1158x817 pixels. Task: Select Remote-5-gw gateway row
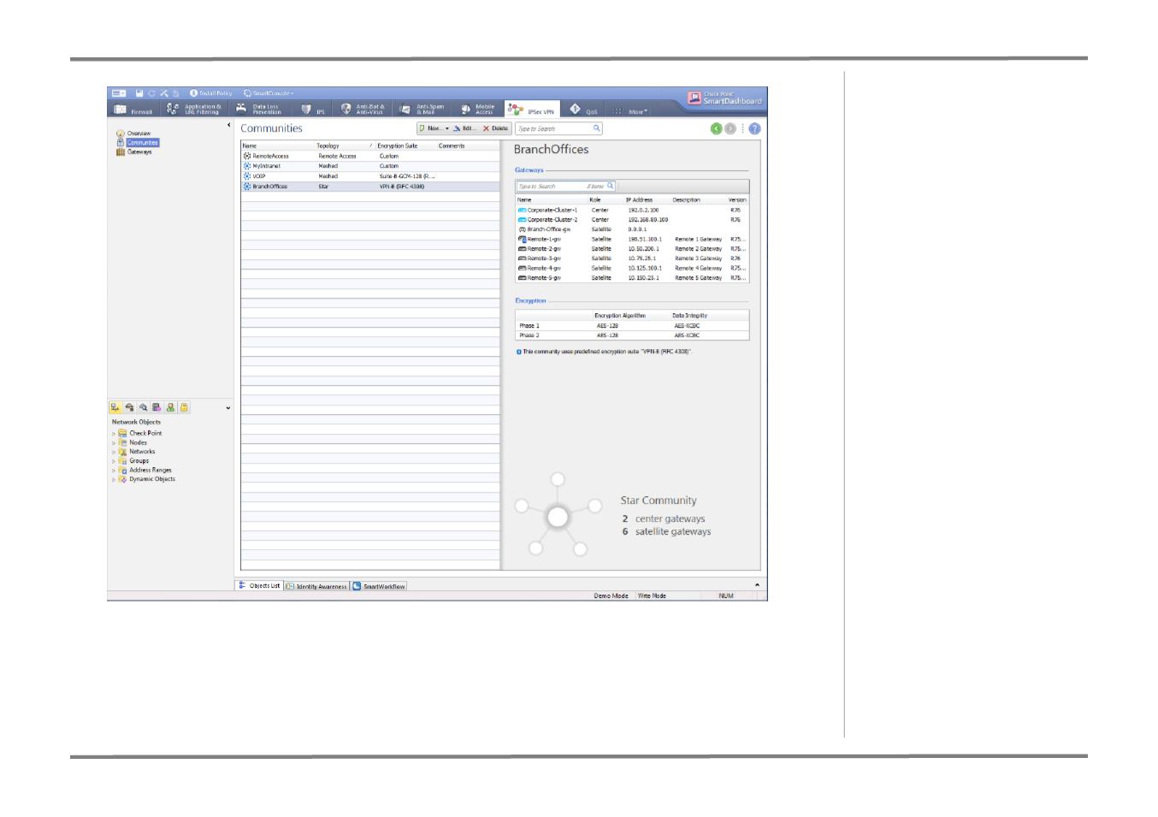[632, 278]
